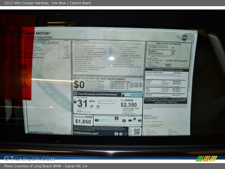Screen dimensions: 225x169
Task: Click the 'GOVERNMENT 5-STAR SAFETY RATINGS' heading
Action: (x=168, y=70)
